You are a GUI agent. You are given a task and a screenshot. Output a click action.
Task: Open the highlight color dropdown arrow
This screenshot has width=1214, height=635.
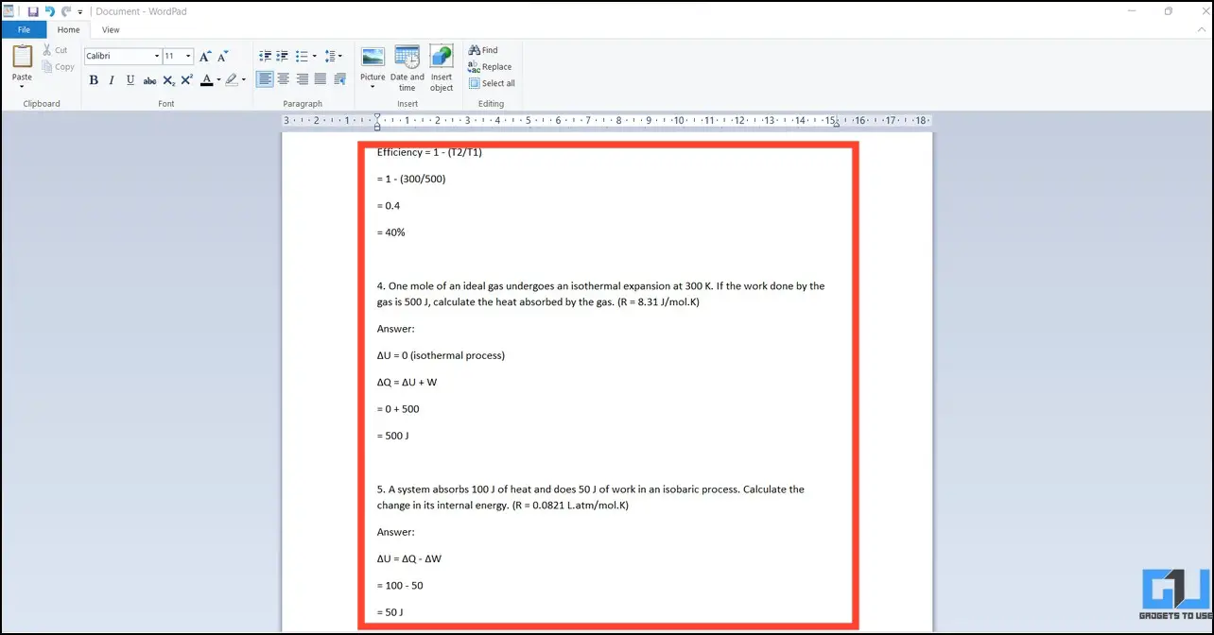244,80
